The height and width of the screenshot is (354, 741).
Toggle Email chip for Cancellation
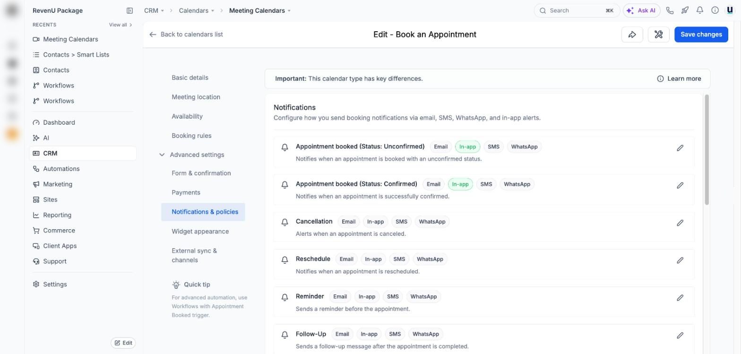[x=349, y=222]
